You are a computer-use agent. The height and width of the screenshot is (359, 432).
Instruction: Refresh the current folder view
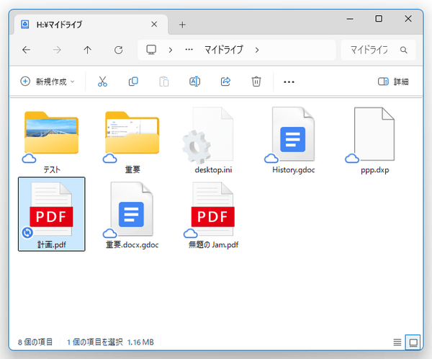pyautogui.click(x=119, y=50)
